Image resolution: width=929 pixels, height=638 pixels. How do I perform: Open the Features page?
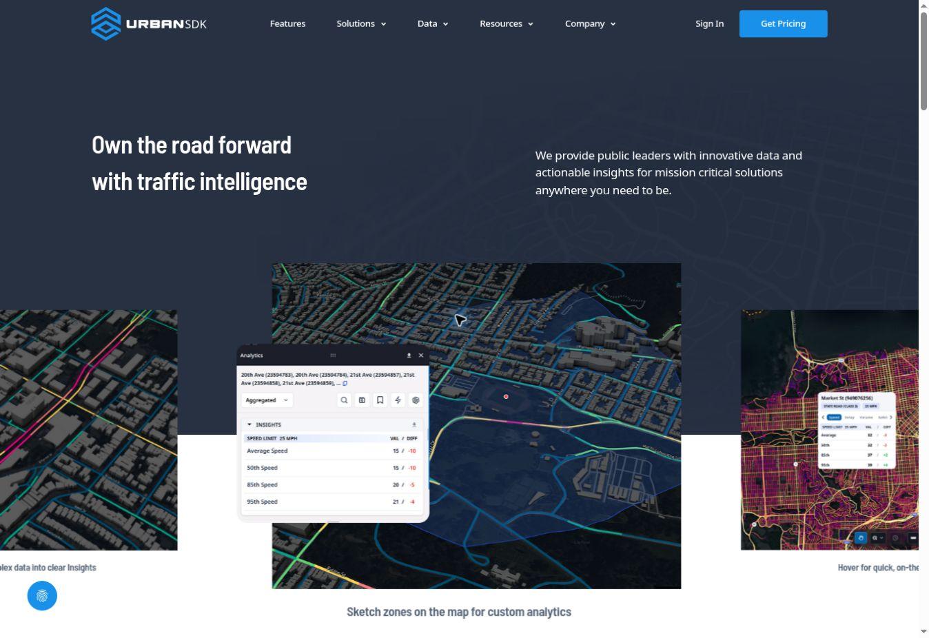(x=287, y=23)
